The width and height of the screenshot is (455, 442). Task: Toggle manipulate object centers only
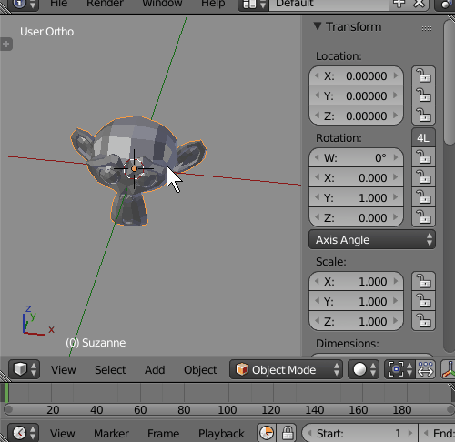coord(425,369)
